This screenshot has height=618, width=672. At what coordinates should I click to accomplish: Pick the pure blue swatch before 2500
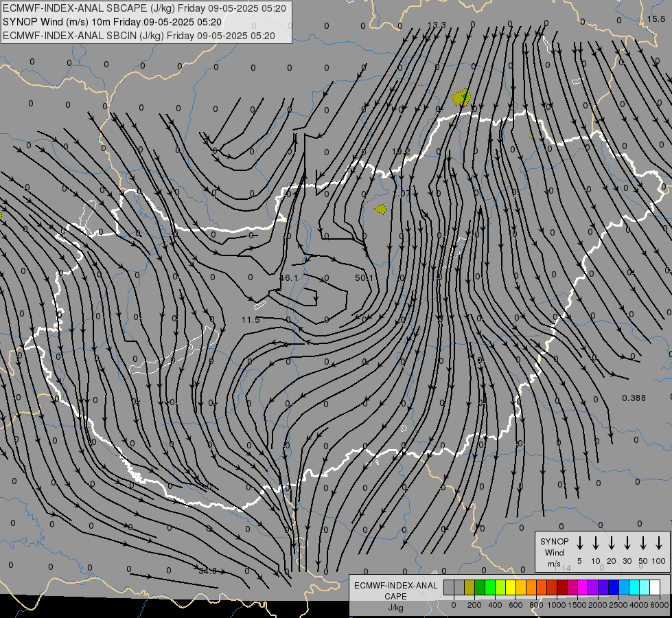click(x=614, y=587)
